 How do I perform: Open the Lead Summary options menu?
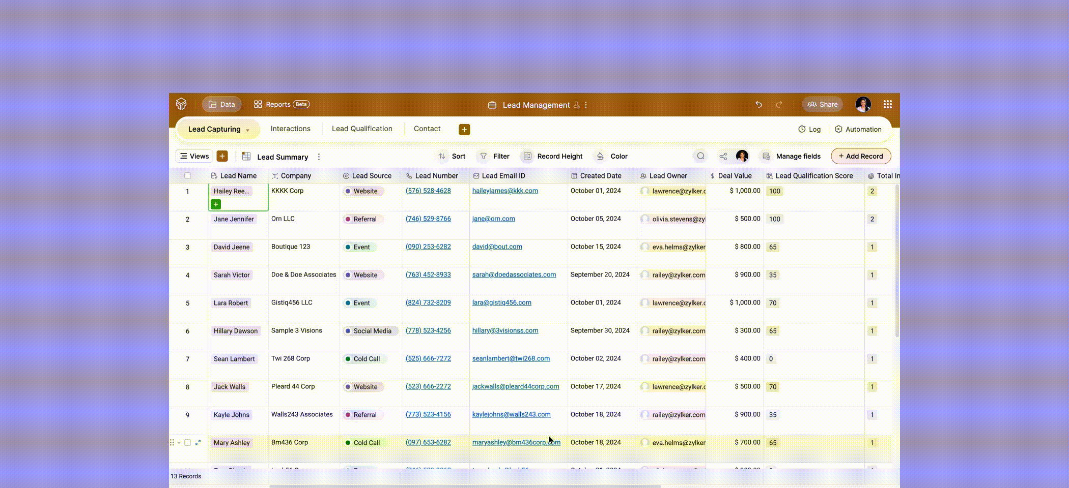(x=319, y=157)
